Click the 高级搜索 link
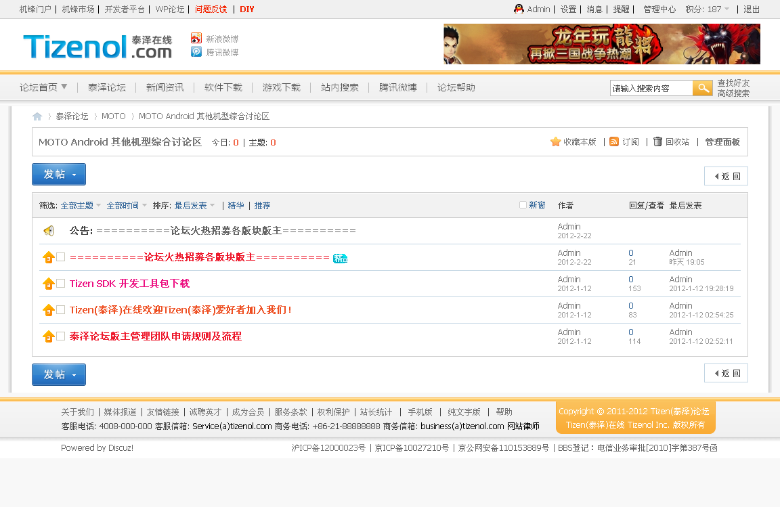The image size is (780, 507). click(733, 93)
